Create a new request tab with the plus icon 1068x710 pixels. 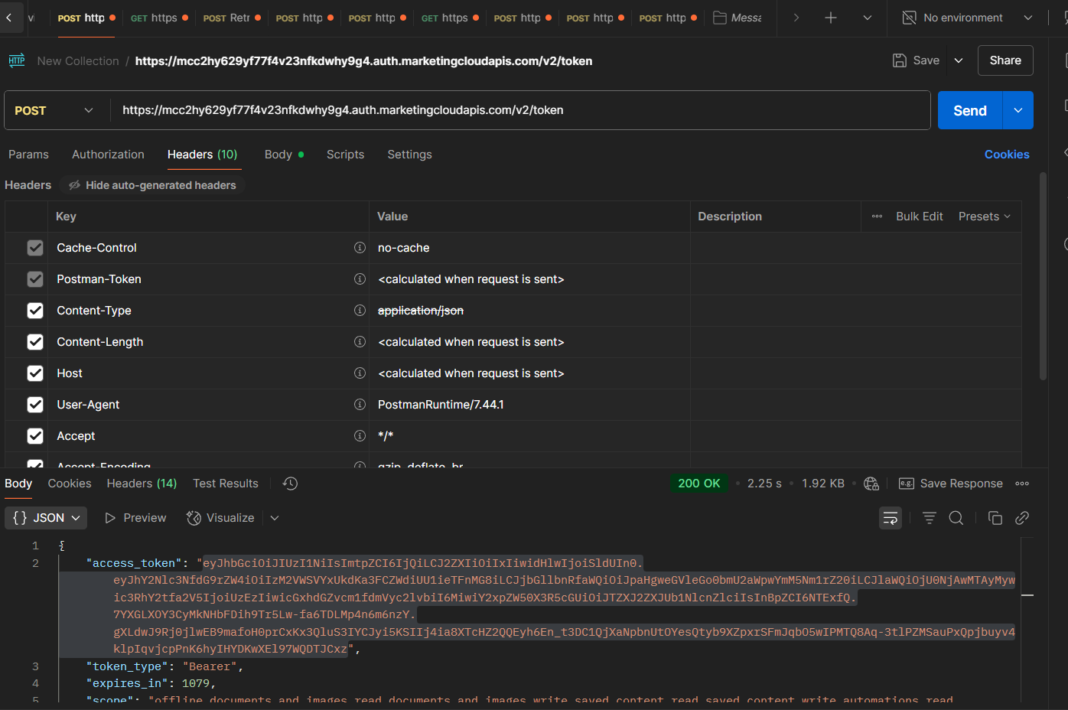click(x=831, y=17)
